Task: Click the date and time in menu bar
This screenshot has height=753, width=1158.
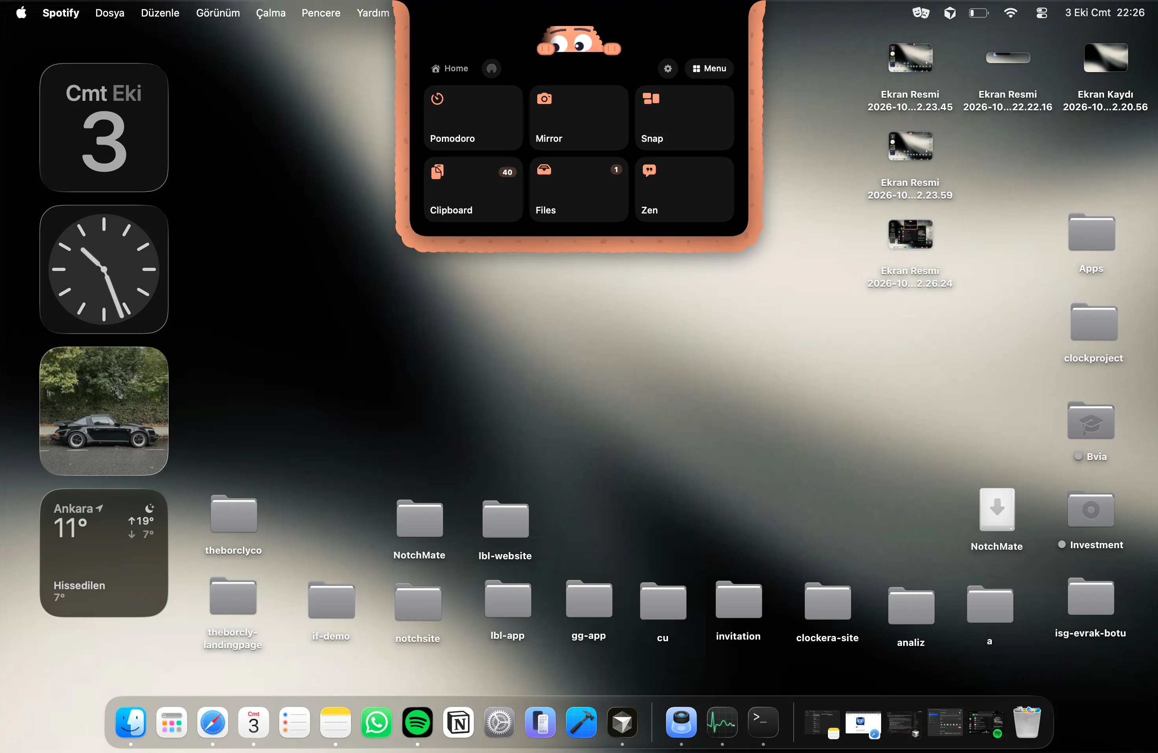Action: [1104, 13]
